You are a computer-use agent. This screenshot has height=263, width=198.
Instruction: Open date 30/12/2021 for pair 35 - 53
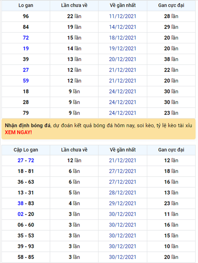(123, 235)
